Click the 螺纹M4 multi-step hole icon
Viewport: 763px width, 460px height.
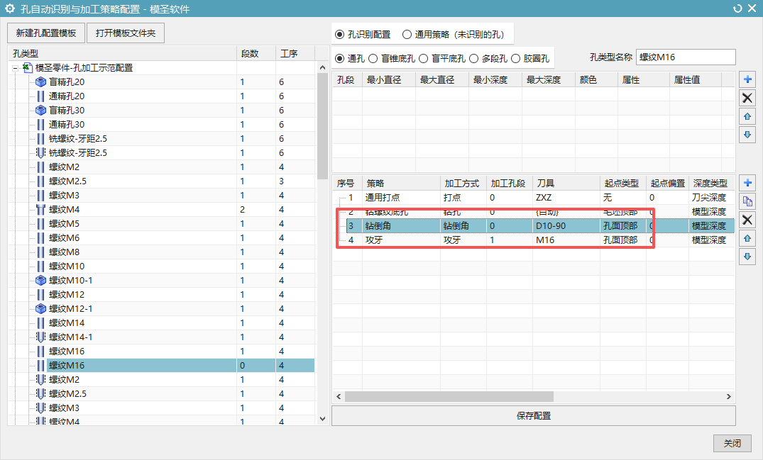tap(41, 209)
